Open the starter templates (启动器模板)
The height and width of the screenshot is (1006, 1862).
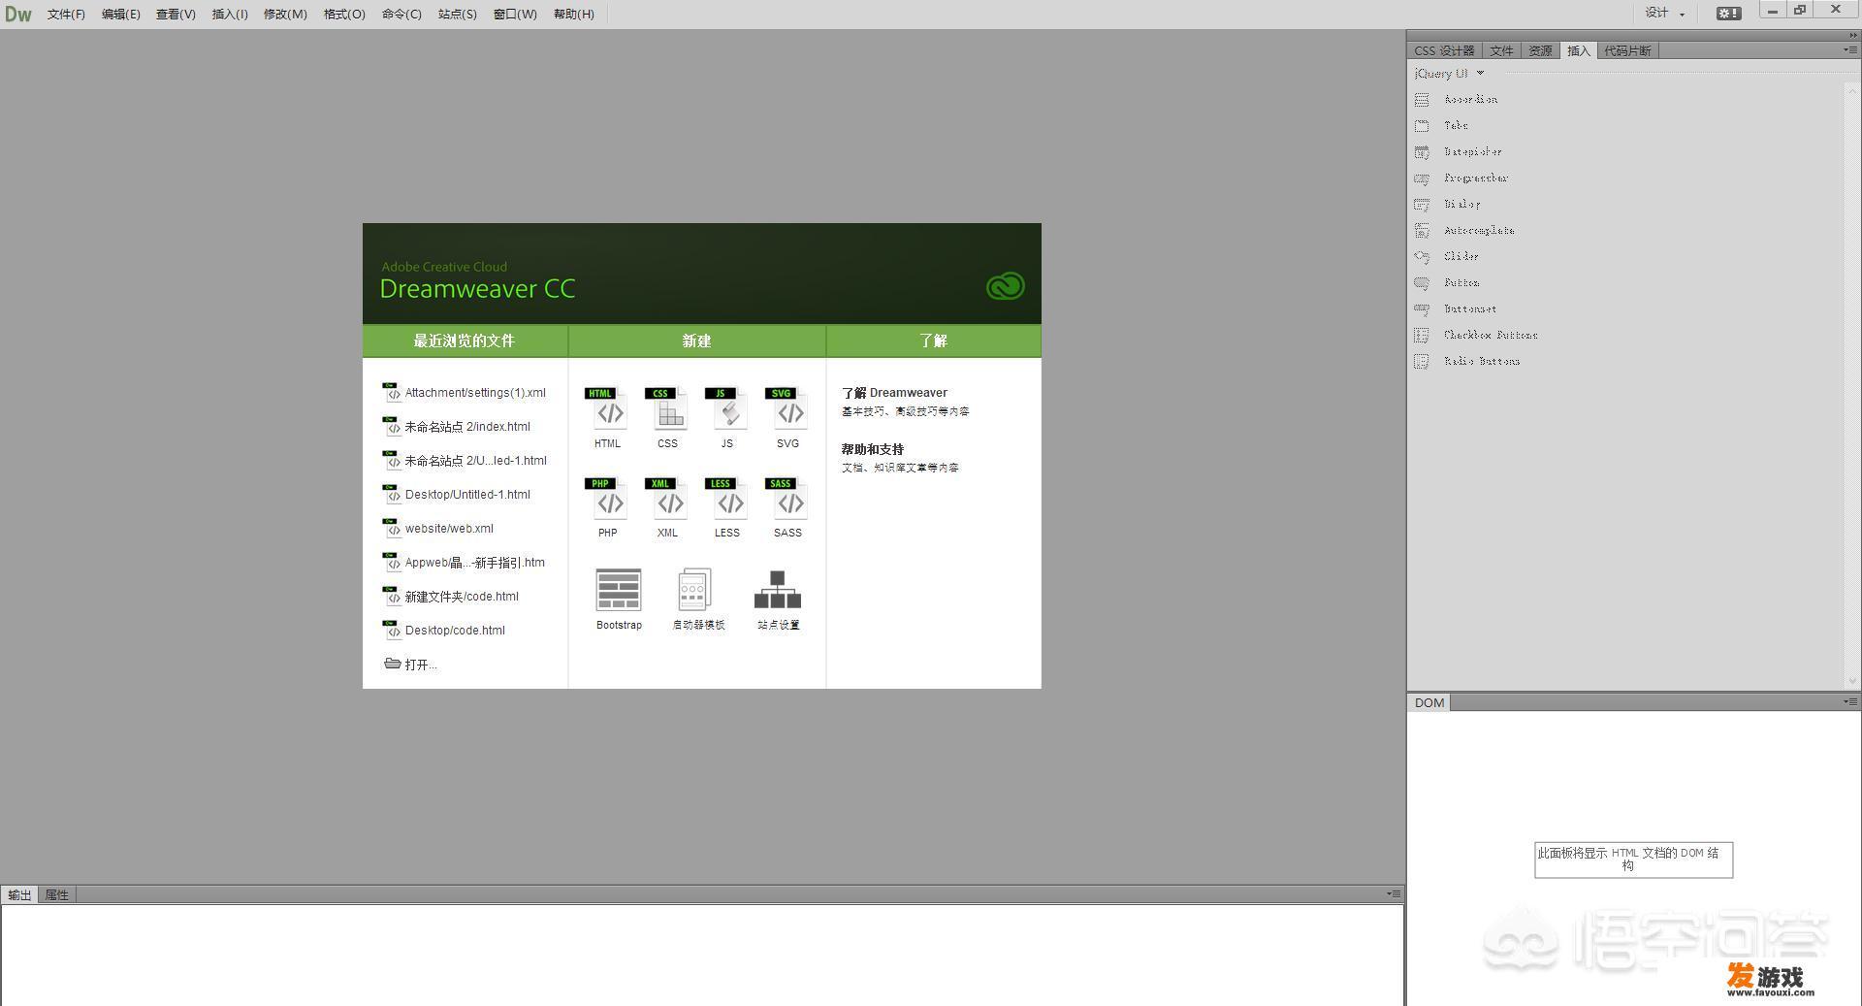(x=698, y=600)
